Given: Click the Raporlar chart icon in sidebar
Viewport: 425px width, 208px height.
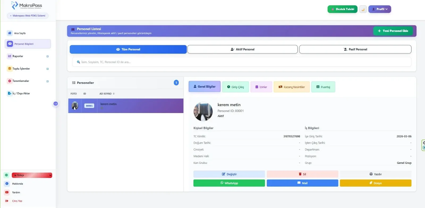Looking at the screenshot, I should click(x=10, y=56).
